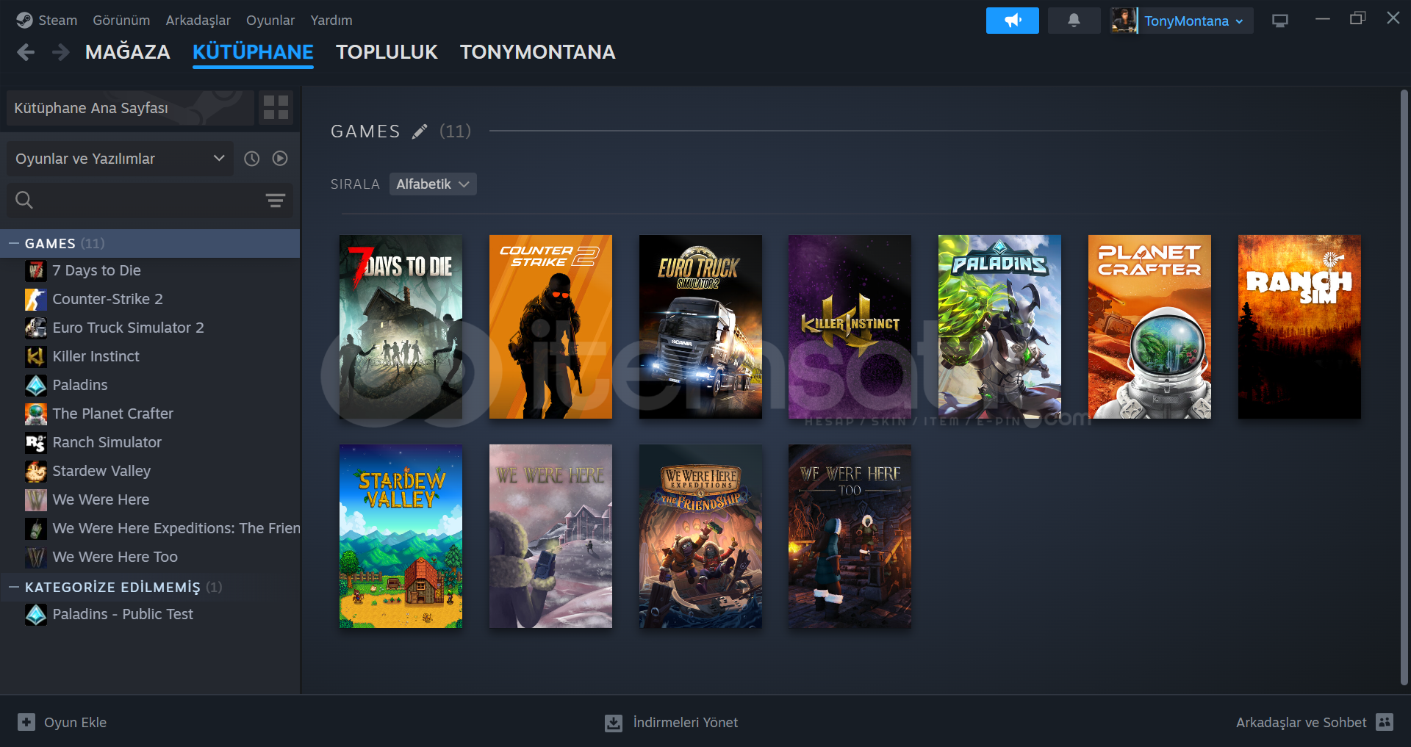The image size is (1411, 747).
Task: Open the 7 Days to Die cover
Action: coord(401,327)
